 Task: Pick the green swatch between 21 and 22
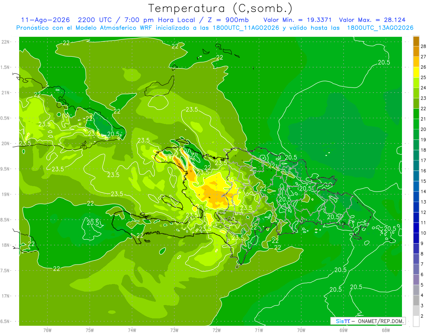tap(416, 114)
